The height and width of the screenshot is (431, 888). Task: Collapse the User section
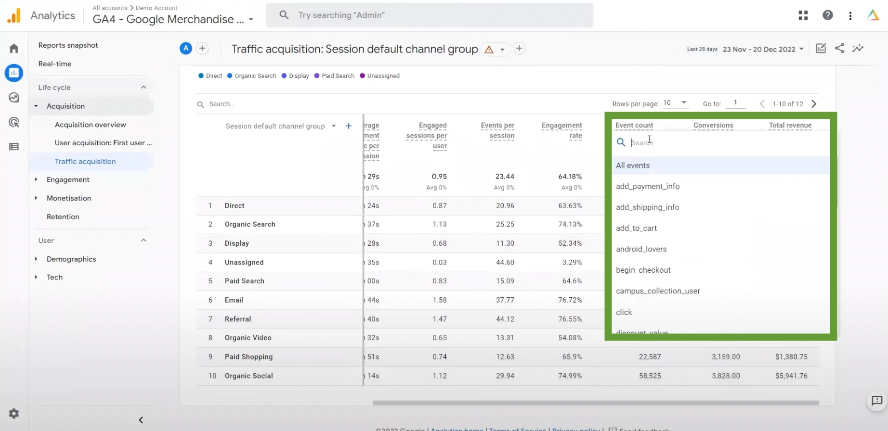pyautogui.click(x=144, y=240)
